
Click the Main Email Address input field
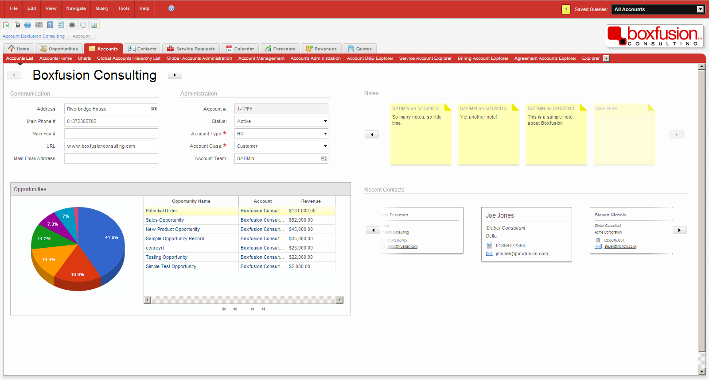111,158
